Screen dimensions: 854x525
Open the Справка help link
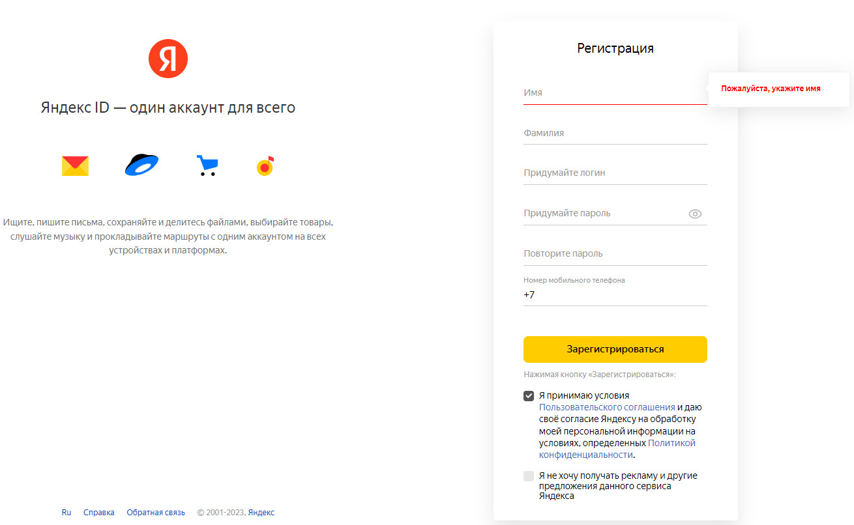coord(99,513)
